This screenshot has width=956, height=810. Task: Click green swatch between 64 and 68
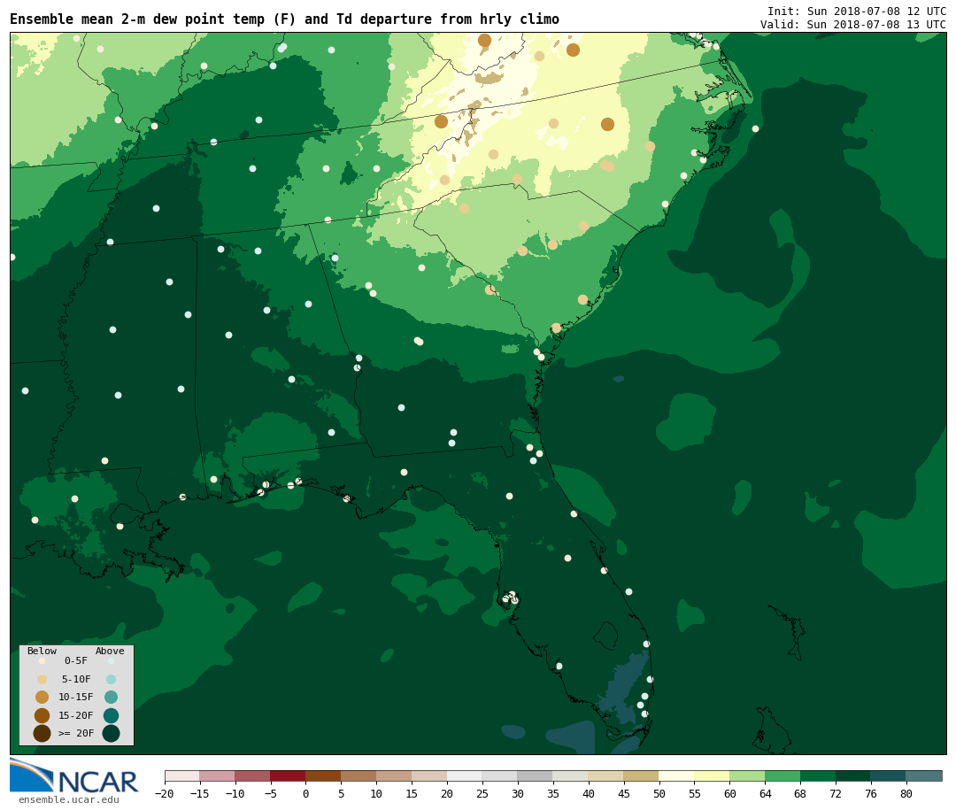pos(783,776)
